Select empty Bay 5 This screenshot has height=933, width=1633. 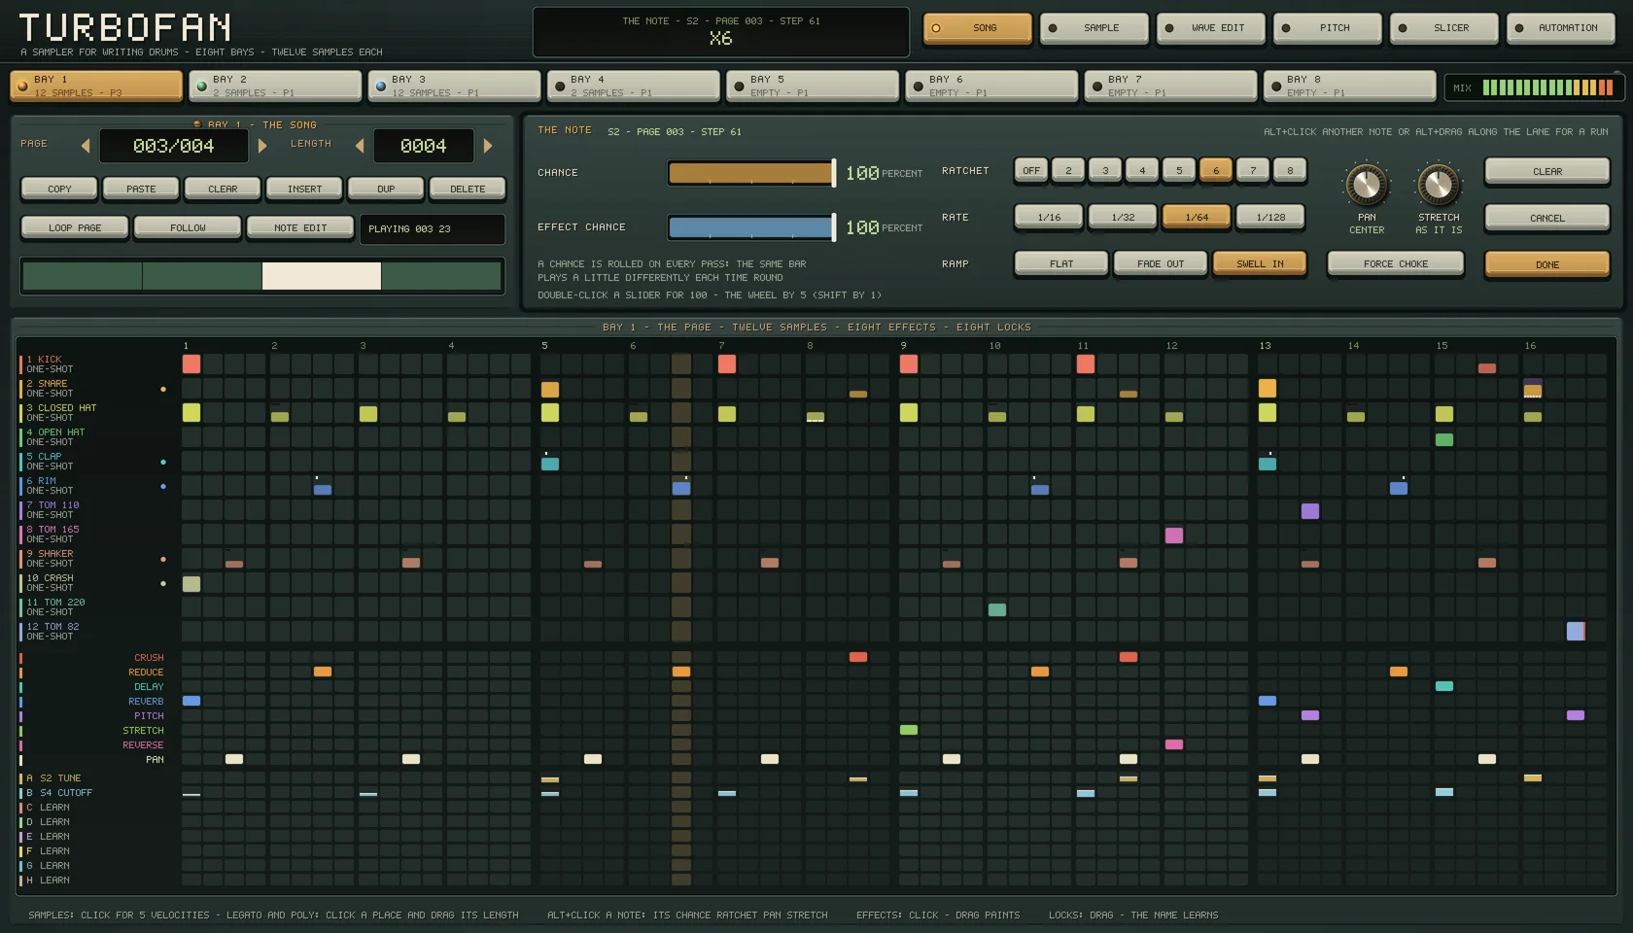tap(813, 86)
